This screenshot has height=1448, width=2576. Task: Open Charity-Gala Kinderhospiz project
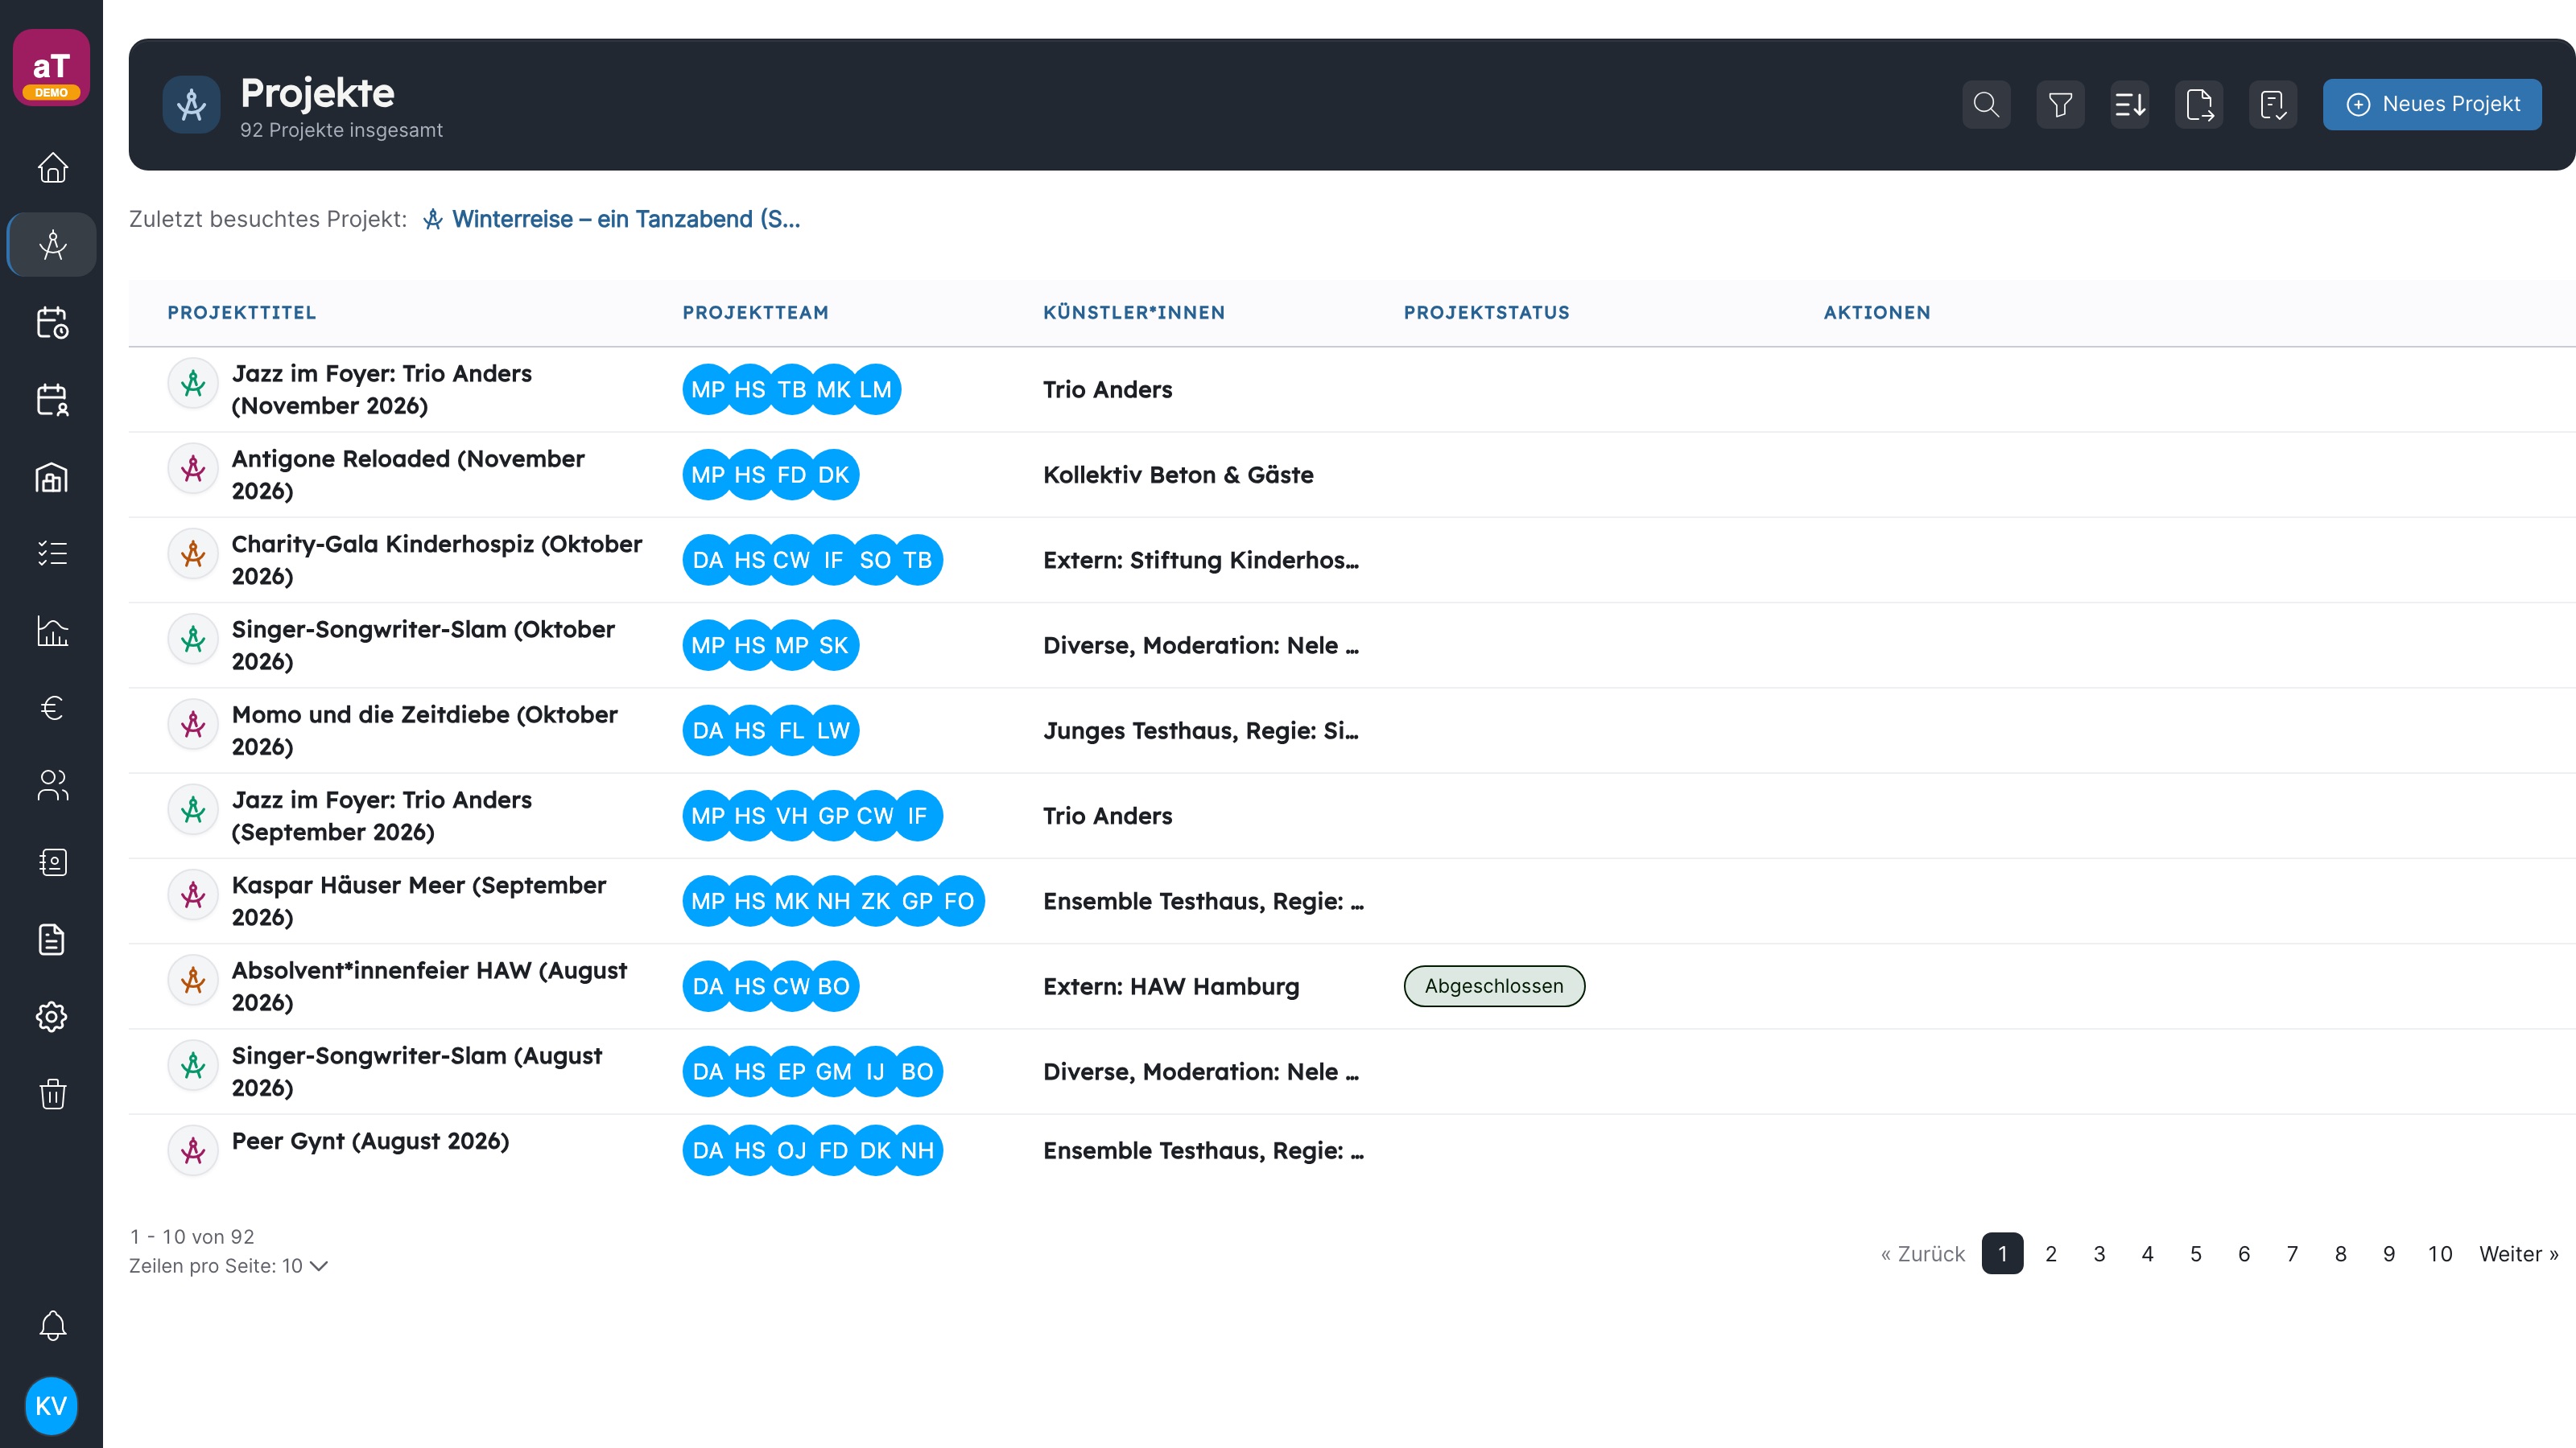[x=437, y=560]
